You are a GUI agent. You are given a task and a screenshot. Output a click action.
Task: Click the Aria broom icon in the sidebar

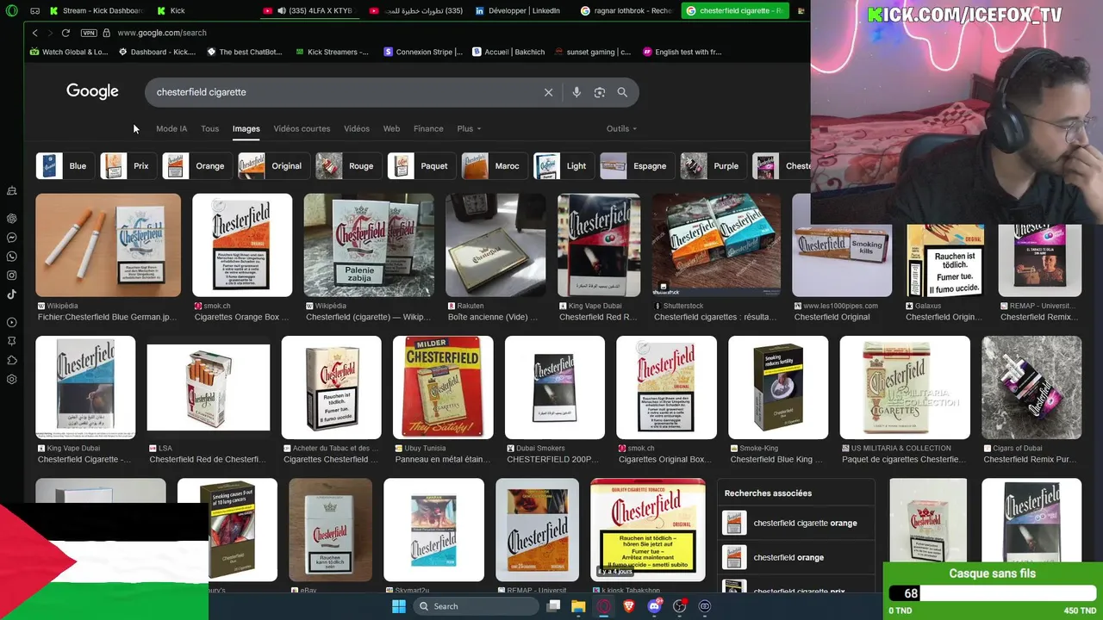pyautogui.click(x=12, y=190)
